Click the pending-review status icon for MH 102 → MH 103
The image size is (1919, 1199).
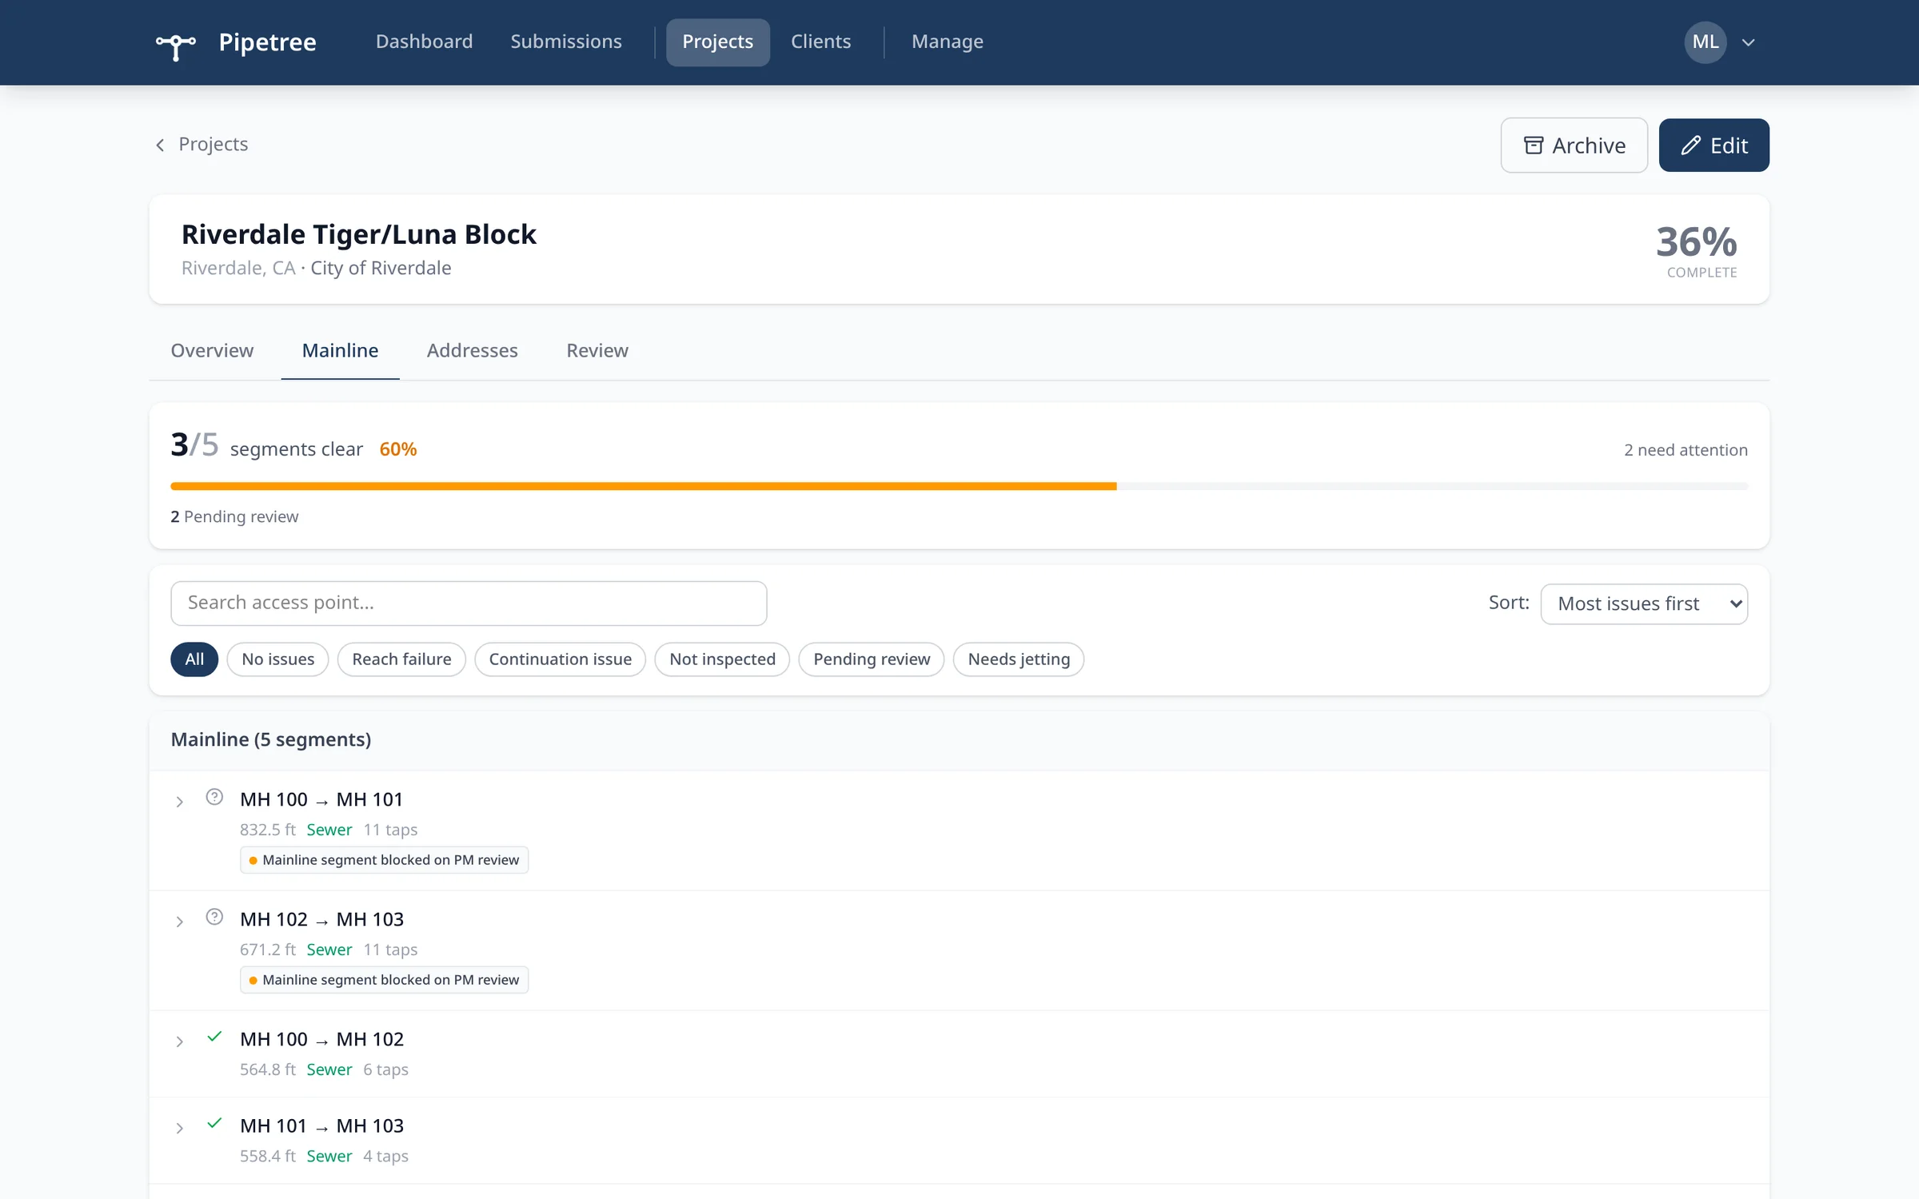(x=214, y=917)
